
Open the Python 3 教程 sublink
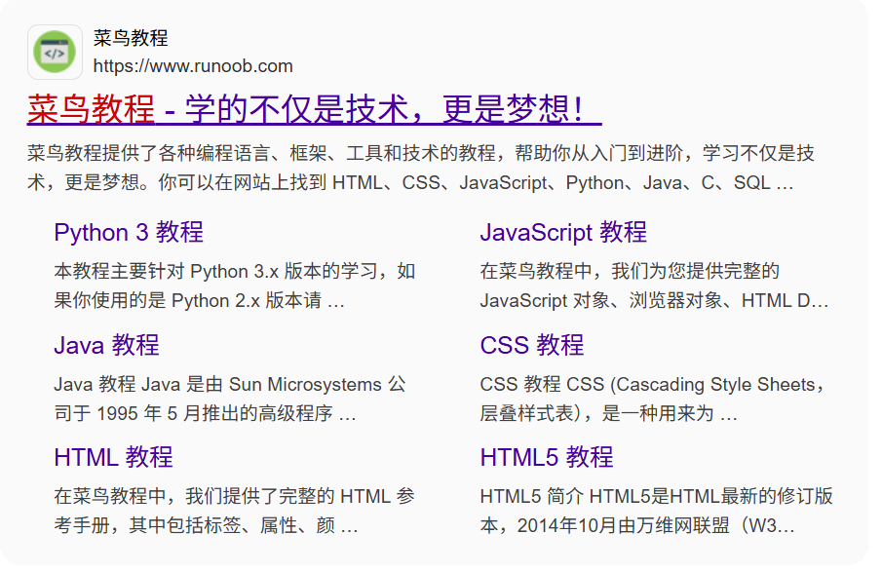point(129,232)
